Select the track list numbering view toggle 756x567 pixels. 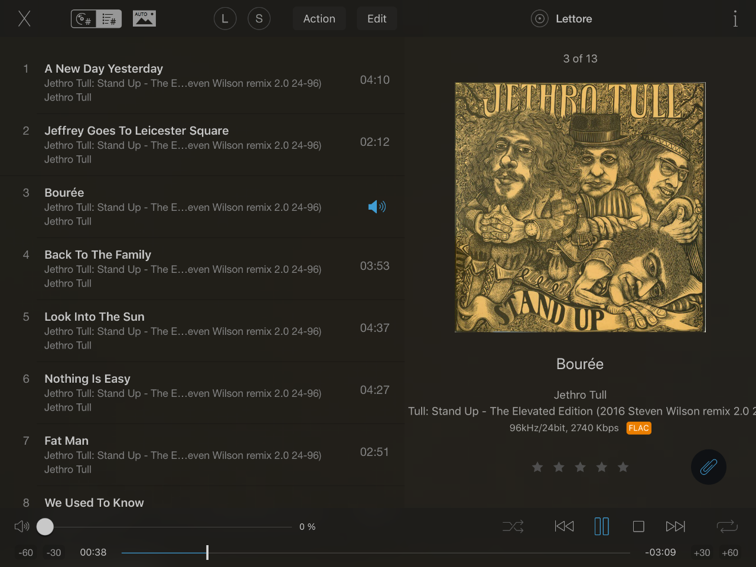point(109,19)
